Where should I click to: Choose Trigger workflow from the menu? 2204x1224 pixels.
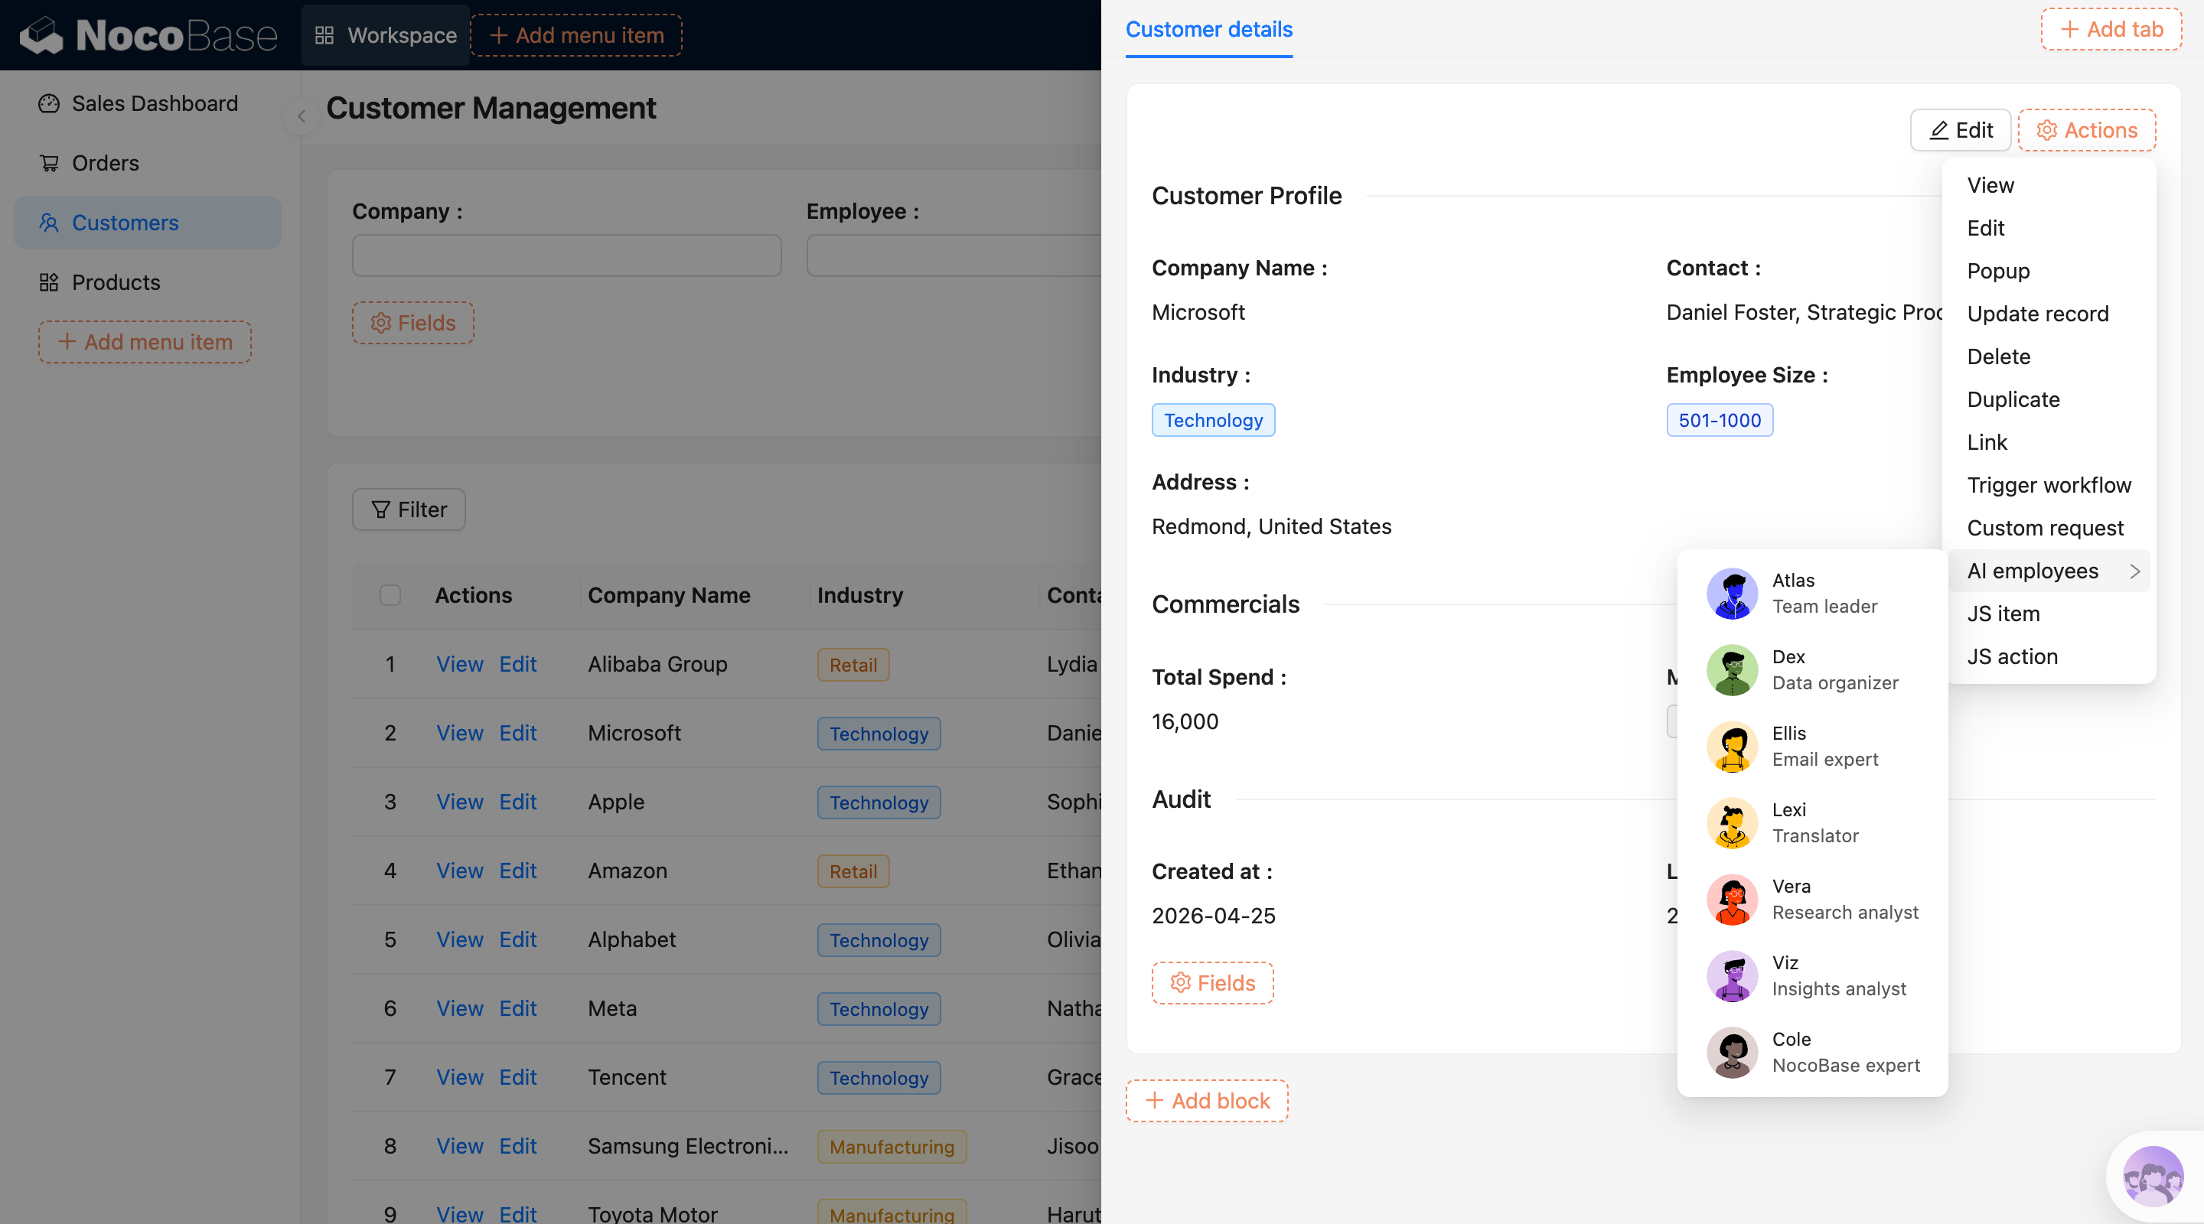point(2049,485)
